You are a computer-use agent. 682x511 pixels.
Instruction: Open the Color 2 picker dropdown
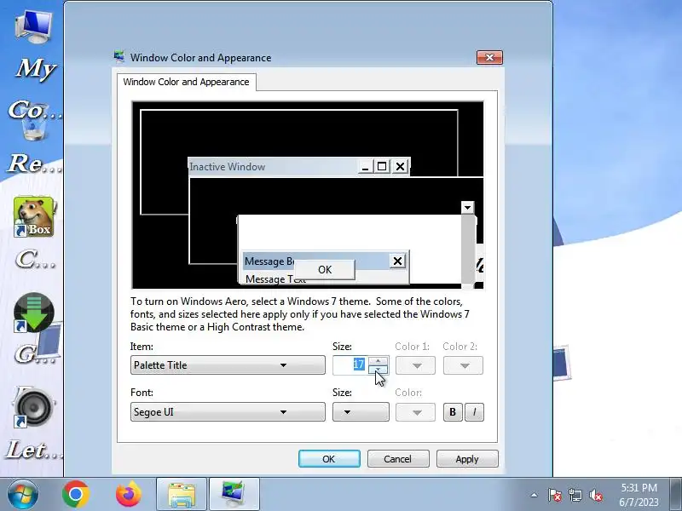pos(463,365)
